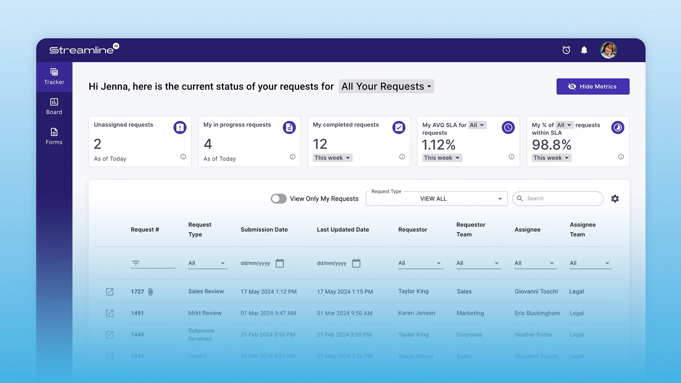Open the All type selector in within SLA card
Image resolution: width=681 pixels, height=383 pixels.
click(564, 125)
